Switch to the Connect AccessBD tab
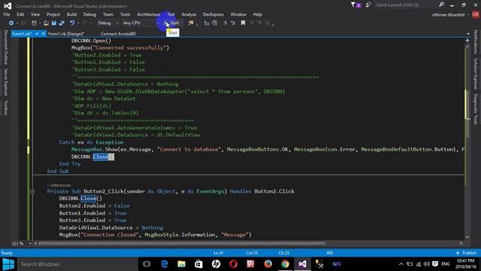The image size is (481, 271). point(118,34)
